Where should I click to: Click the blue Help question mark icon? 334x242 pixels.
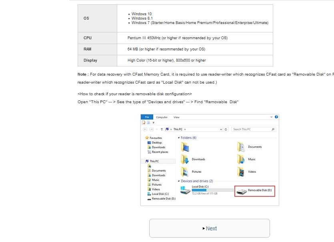pyautogui.click(x=276, y=117)
